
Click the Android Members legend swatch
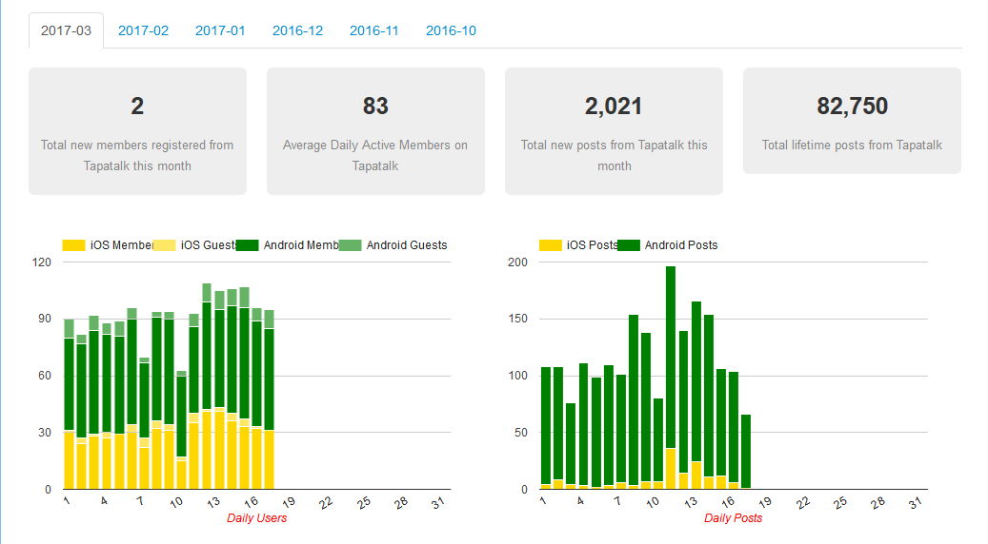pyautogui.click(x=247, y=245)
